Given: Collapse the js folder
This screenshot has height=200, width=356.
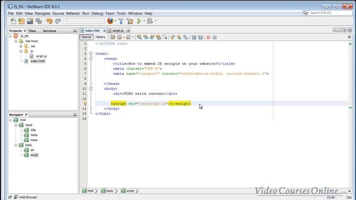Looking at the screenshot, I should click(21, 51).
